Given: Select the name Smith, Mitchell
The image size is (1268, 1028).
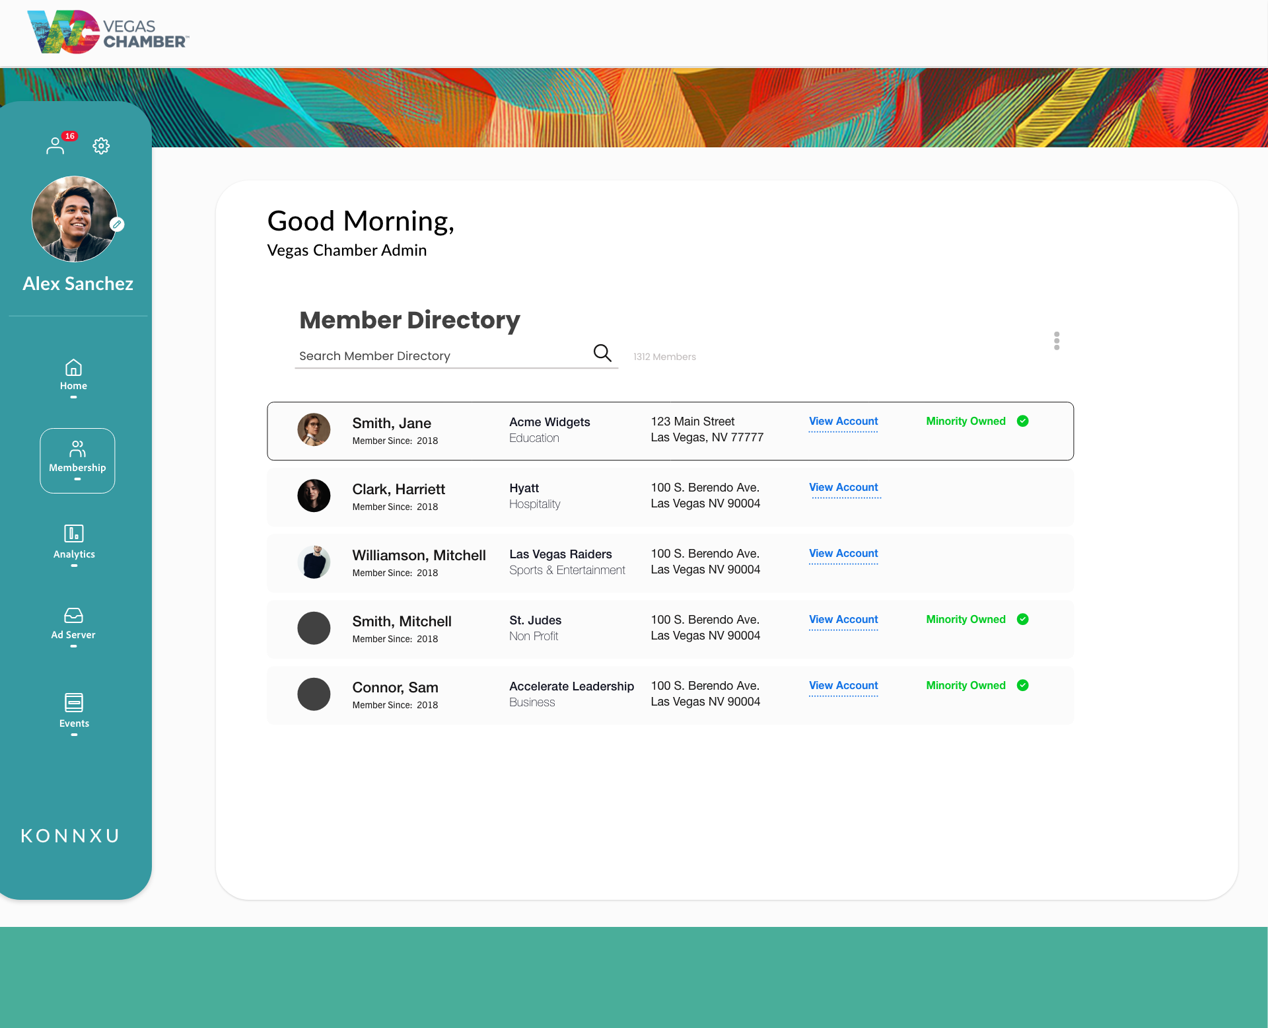Looking at the screenshot, I should 402,622.
